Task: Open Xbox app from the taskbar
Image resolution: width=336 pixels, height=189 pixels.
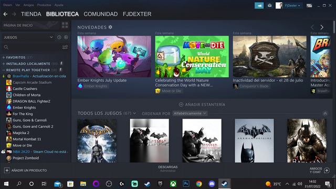Action: coord(173,184)
